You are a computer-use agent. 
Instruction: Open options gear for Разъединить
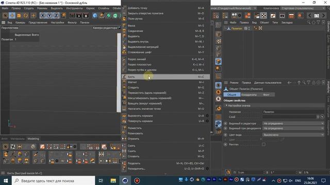point(207,169)
